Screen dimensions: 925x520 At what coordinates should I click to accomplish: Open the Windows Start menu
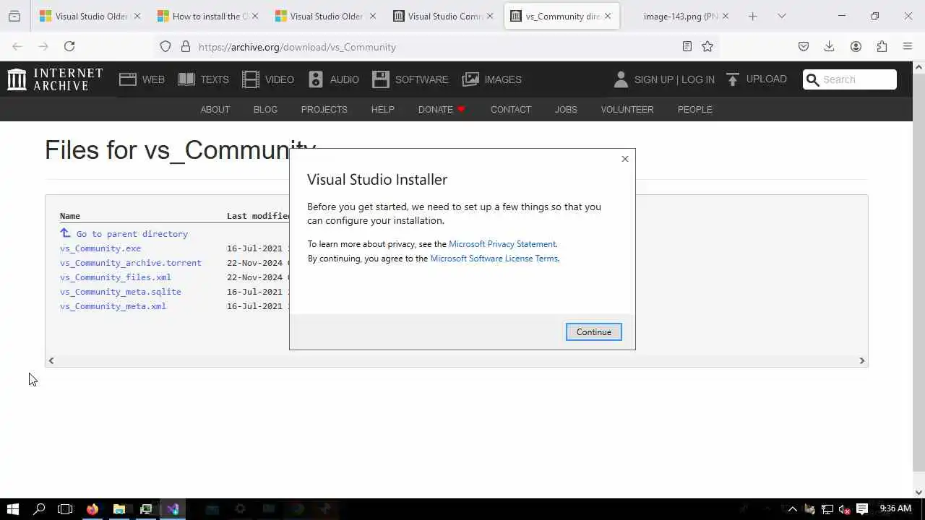[13, 509]
